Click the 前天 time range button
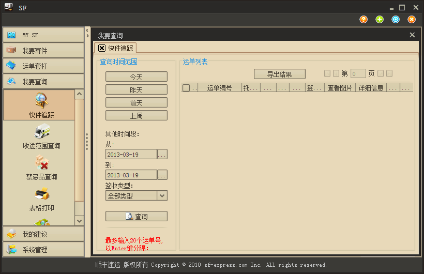 pyautogui.click(x=137, y=102)
